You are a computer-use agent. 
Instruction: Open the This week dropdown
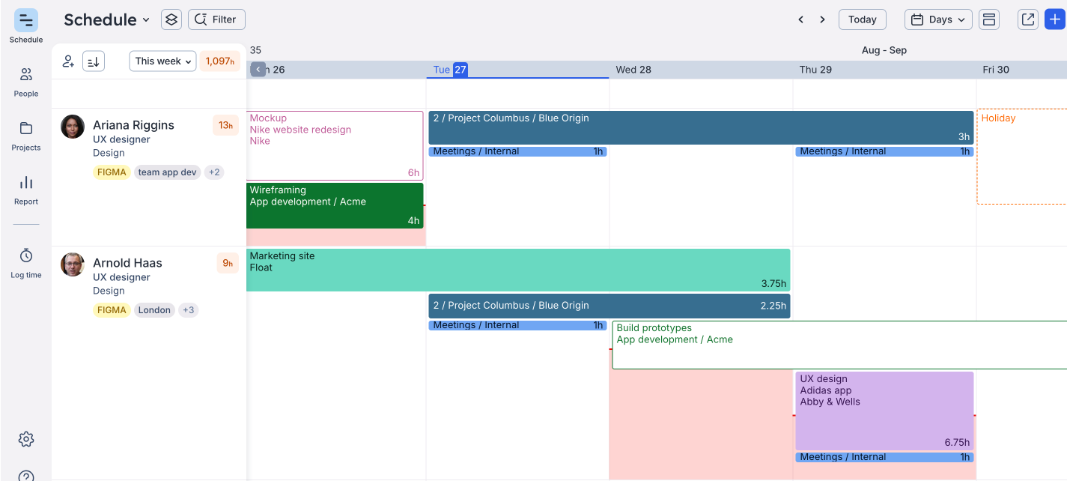coord(162,61)
